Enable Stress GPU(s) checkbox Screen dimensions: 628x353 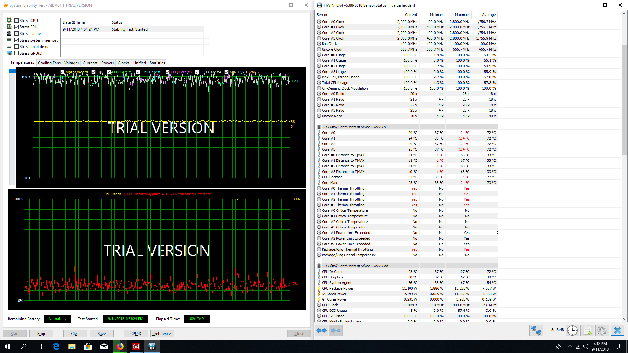(x=16, y=53)
